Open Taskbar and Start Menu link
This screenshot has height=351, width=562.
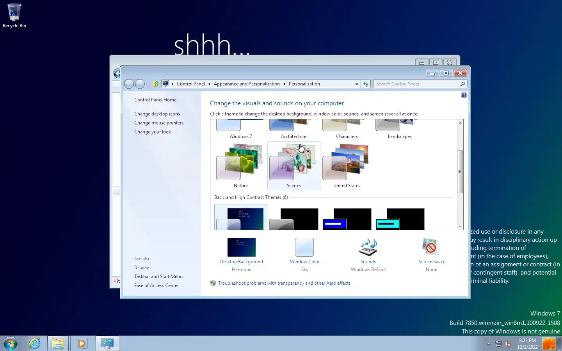pyautogui.click(x=158, y=277)
